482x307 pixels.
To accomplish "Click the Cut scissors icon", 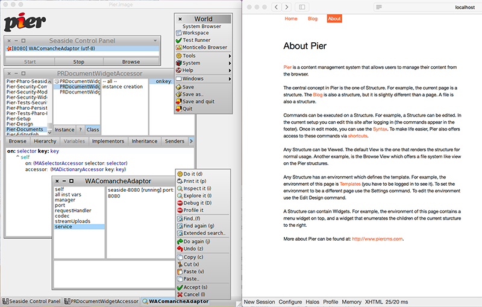I will click(180, 265).
